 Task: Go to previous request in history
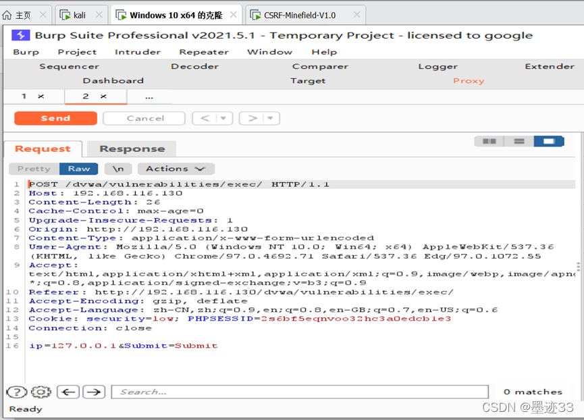pos(205,118)
